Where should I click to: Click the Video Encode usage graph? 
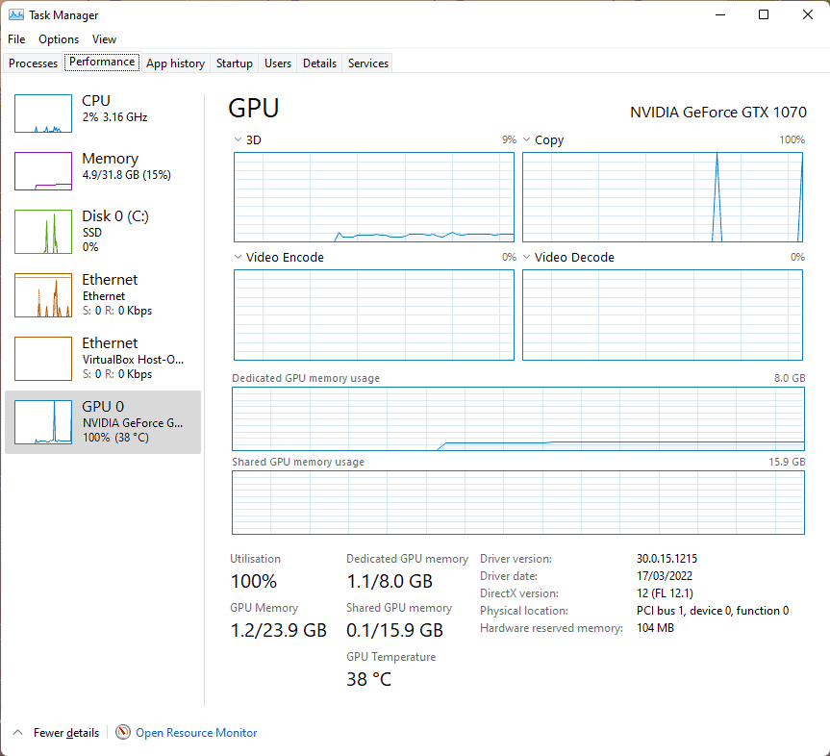374,315
